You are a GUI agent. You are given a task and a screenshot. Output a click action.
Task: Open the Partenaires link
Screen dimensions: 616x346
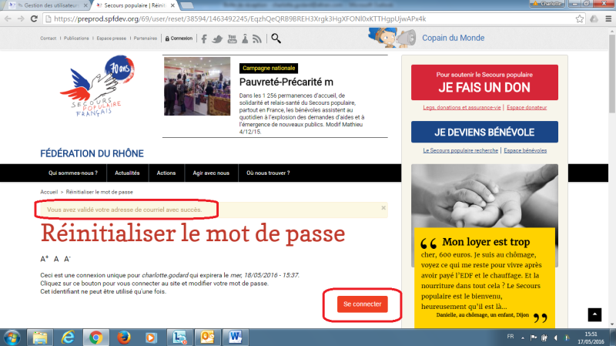point(146,38)
